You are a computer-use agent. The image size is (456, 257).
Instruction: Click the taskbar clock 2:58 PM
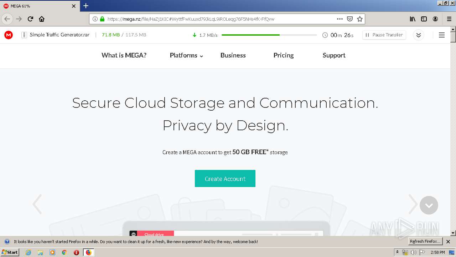438,252
